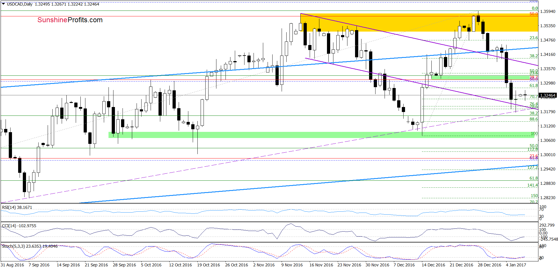
Task: Click the 7 Dec 2016 date label
Action: [404, 265]
